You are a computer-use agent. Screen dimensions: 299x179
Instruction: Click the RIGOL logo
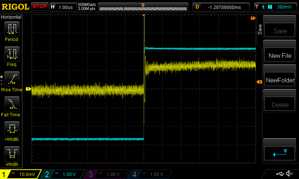pyautogui.click(x=15, y=7)
